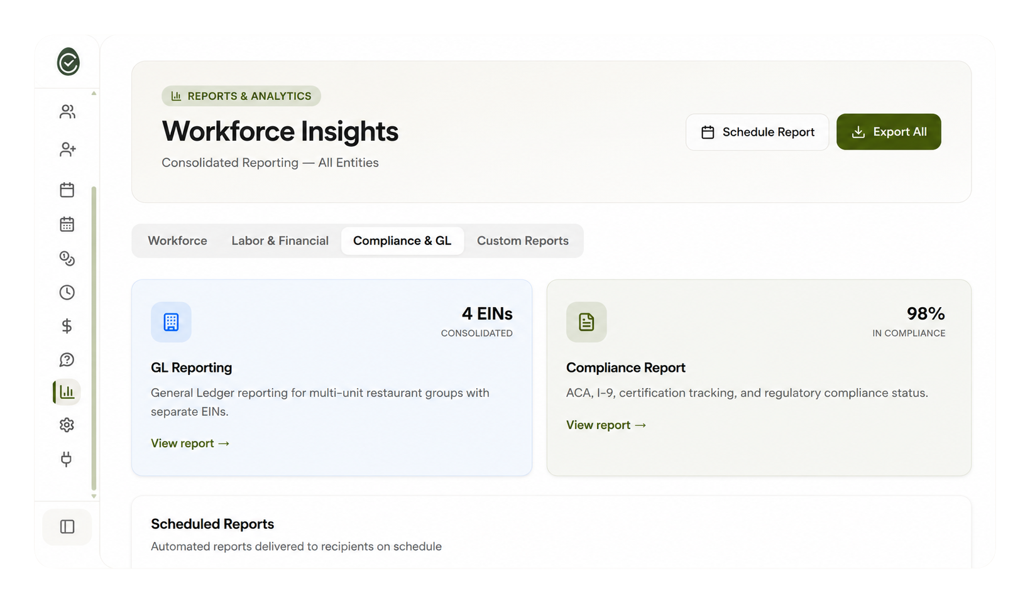Viewport: 1030px width, 603px height.
Task: Click the document icon on Compliance Report card
Action: point(586,322)
